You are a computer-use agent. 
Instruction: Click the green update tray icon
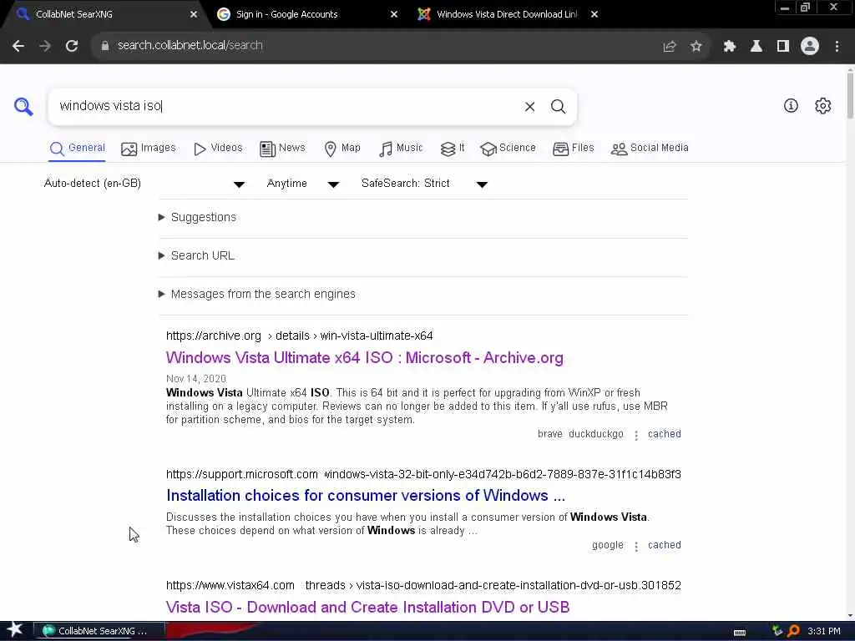coord(777,631)
